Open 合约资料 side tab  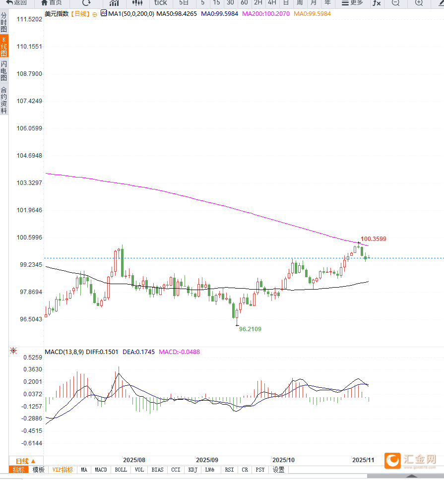pos(4,100)
